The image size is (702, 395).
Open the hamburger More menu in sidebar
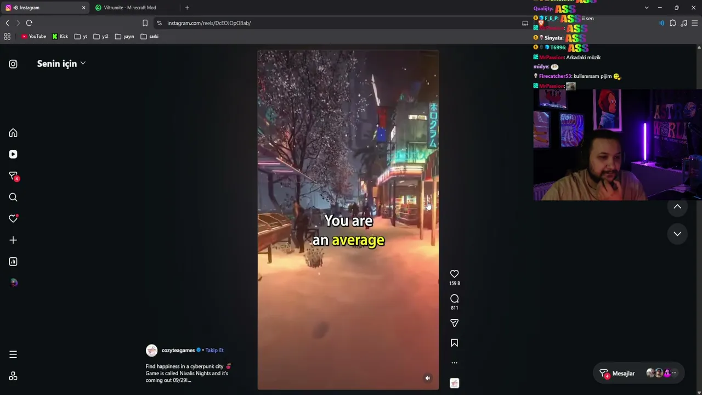13,354
